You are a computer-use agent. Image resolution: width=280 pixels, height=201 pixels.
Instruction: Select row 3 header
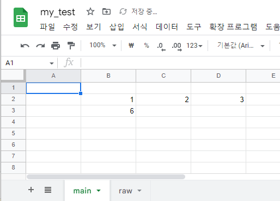tap(13, 111)
